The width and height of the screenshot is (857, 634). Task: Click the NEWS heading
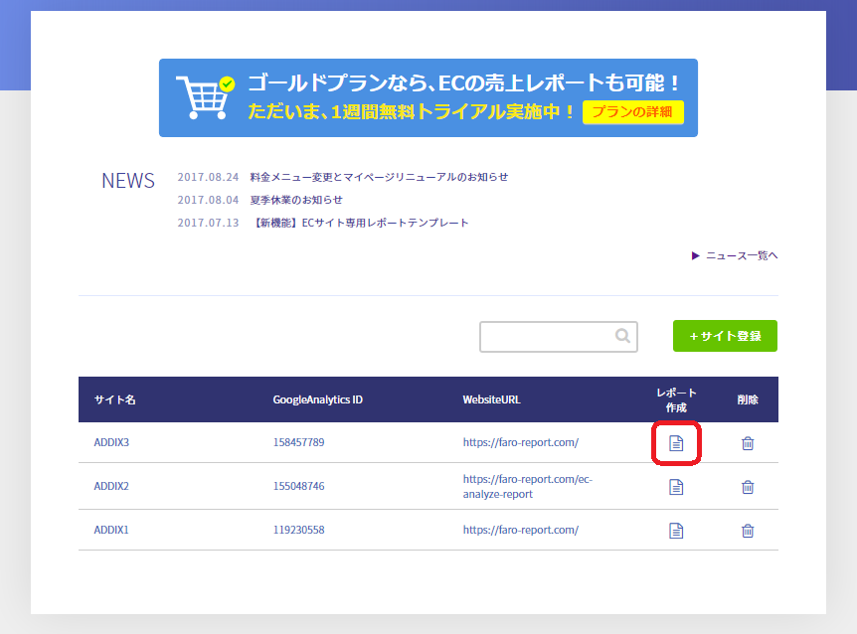click(128, 181)
